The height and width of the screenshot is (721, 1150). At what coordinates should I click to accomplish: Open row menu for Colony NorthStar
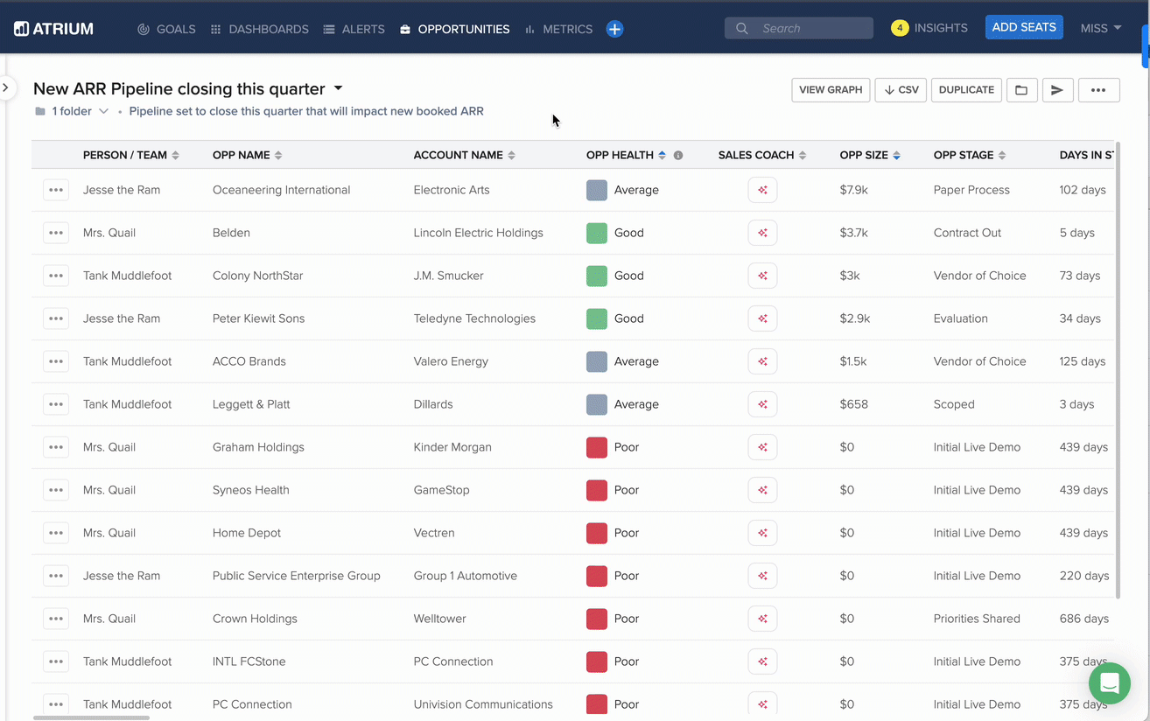click(56, 276)
